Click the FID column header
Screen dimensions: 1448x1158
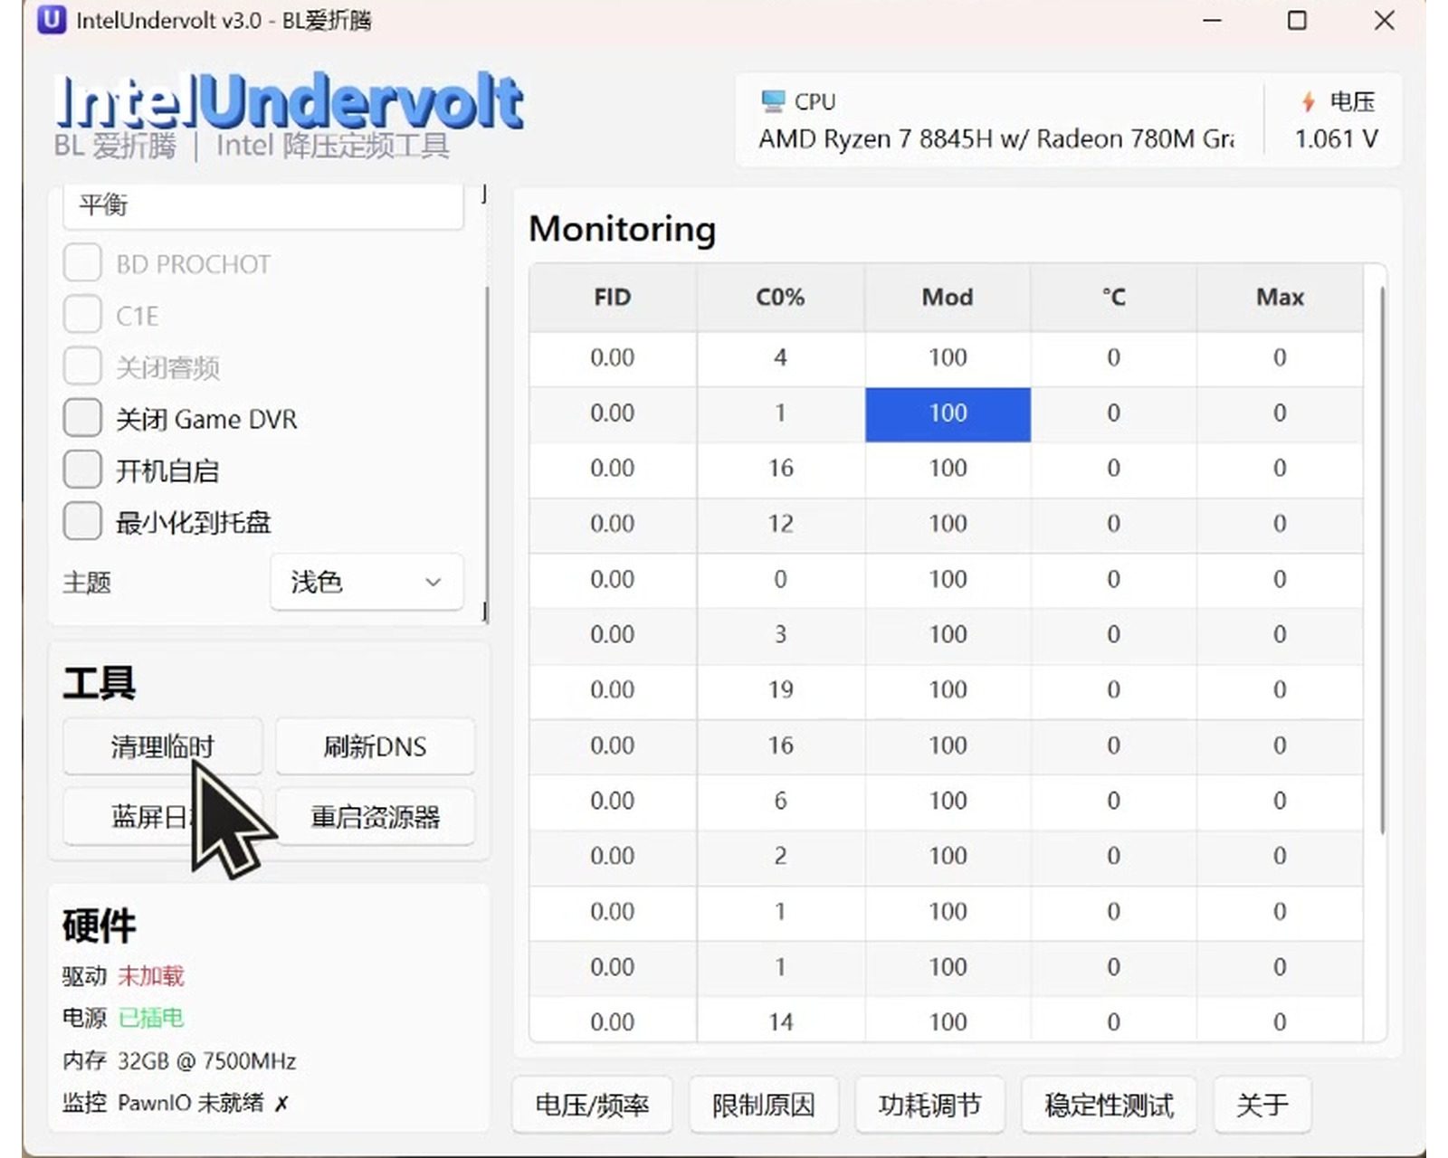[x=613, y=298]
